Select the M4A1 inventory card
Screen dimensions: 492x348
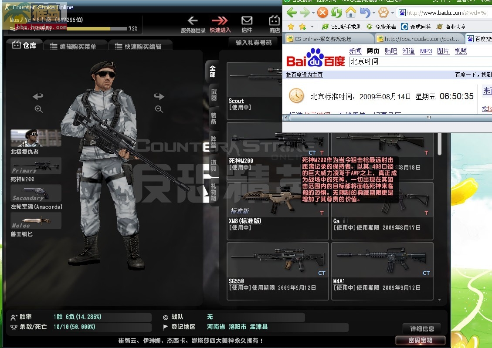[x=382, y=271]
